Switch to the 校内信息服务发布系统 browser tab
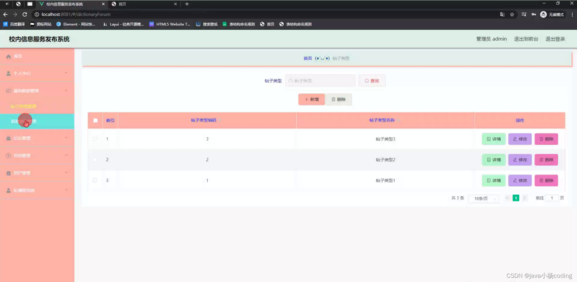The image size is (577, 282). pos(72,4)
